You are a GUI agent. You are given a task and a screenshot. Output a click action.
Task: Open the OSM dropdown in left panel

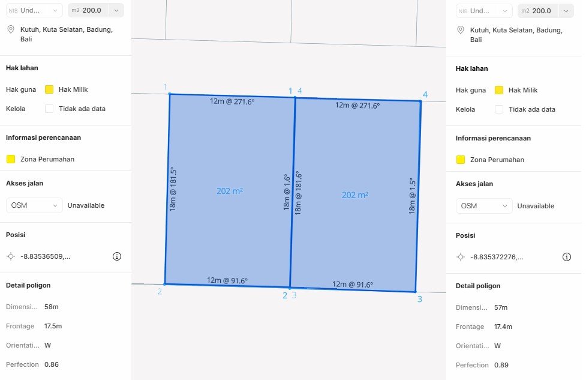point(34,205)
